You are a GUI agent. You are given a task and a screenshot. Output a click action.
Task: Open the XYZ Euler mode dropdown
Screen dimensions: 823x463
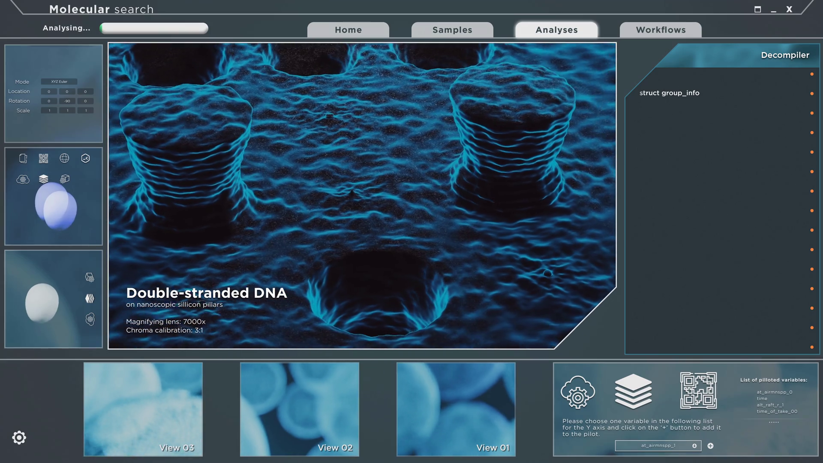pos(59,81)
